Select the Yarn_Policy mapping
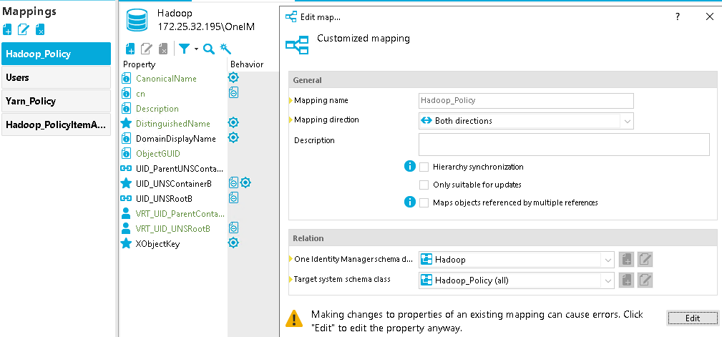Screen dimensions: 722x337 tap(57, 102)
